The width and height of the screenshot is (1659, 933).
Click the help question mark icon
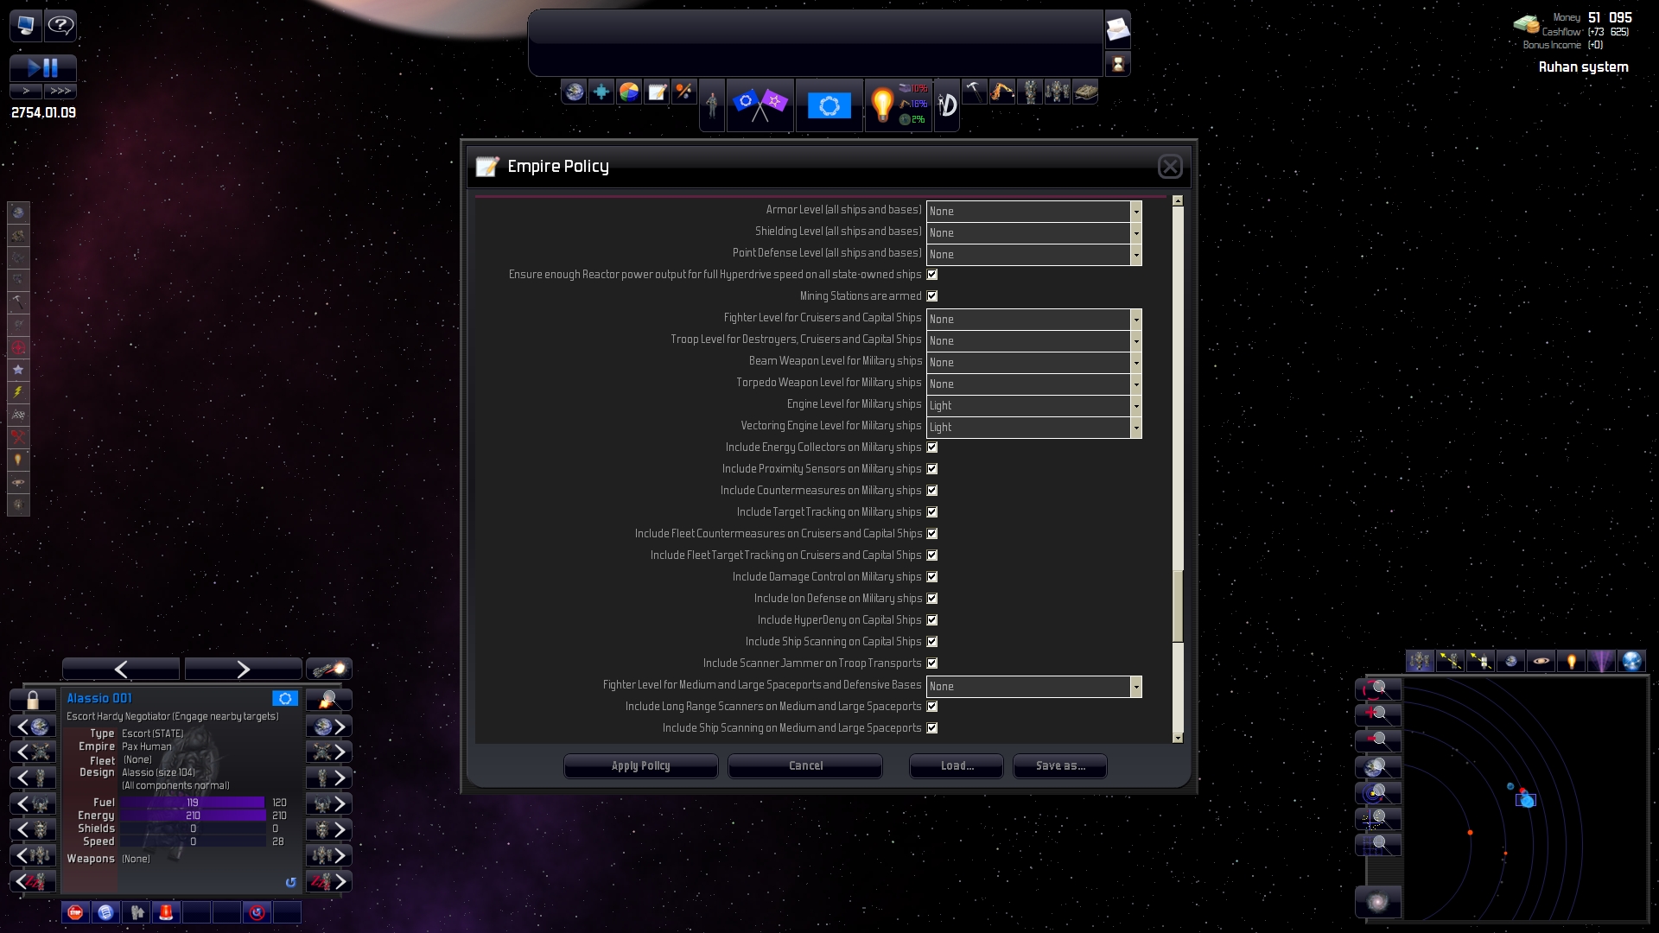[60, 25]
